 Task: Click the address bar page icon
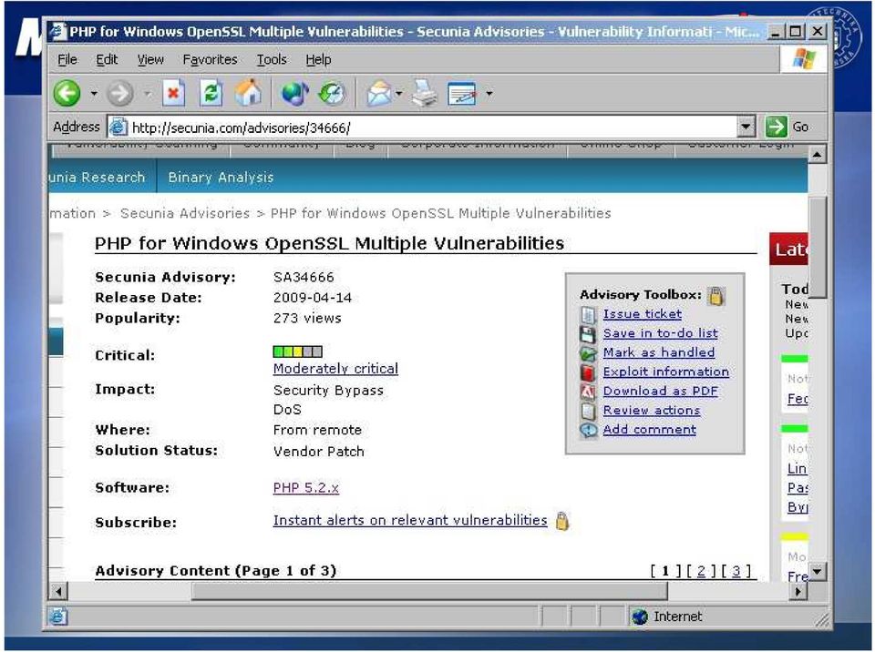click(118, 127)
